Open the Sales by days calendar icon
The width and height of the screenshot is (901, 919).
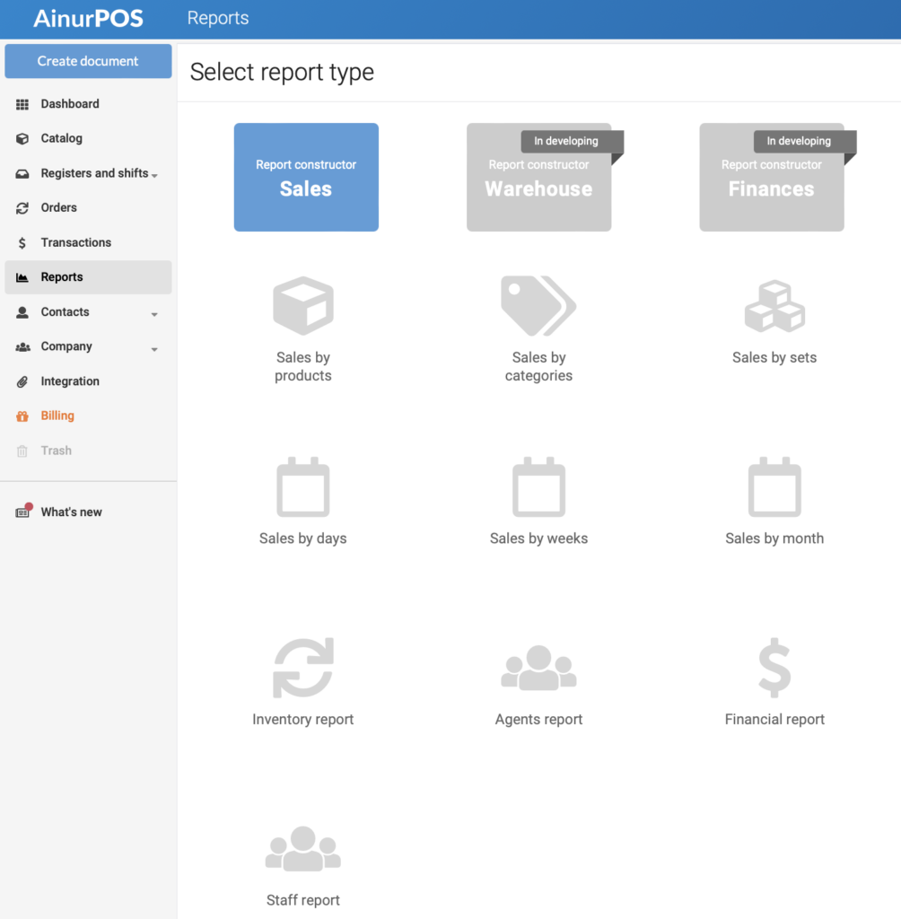pos(303,487)
